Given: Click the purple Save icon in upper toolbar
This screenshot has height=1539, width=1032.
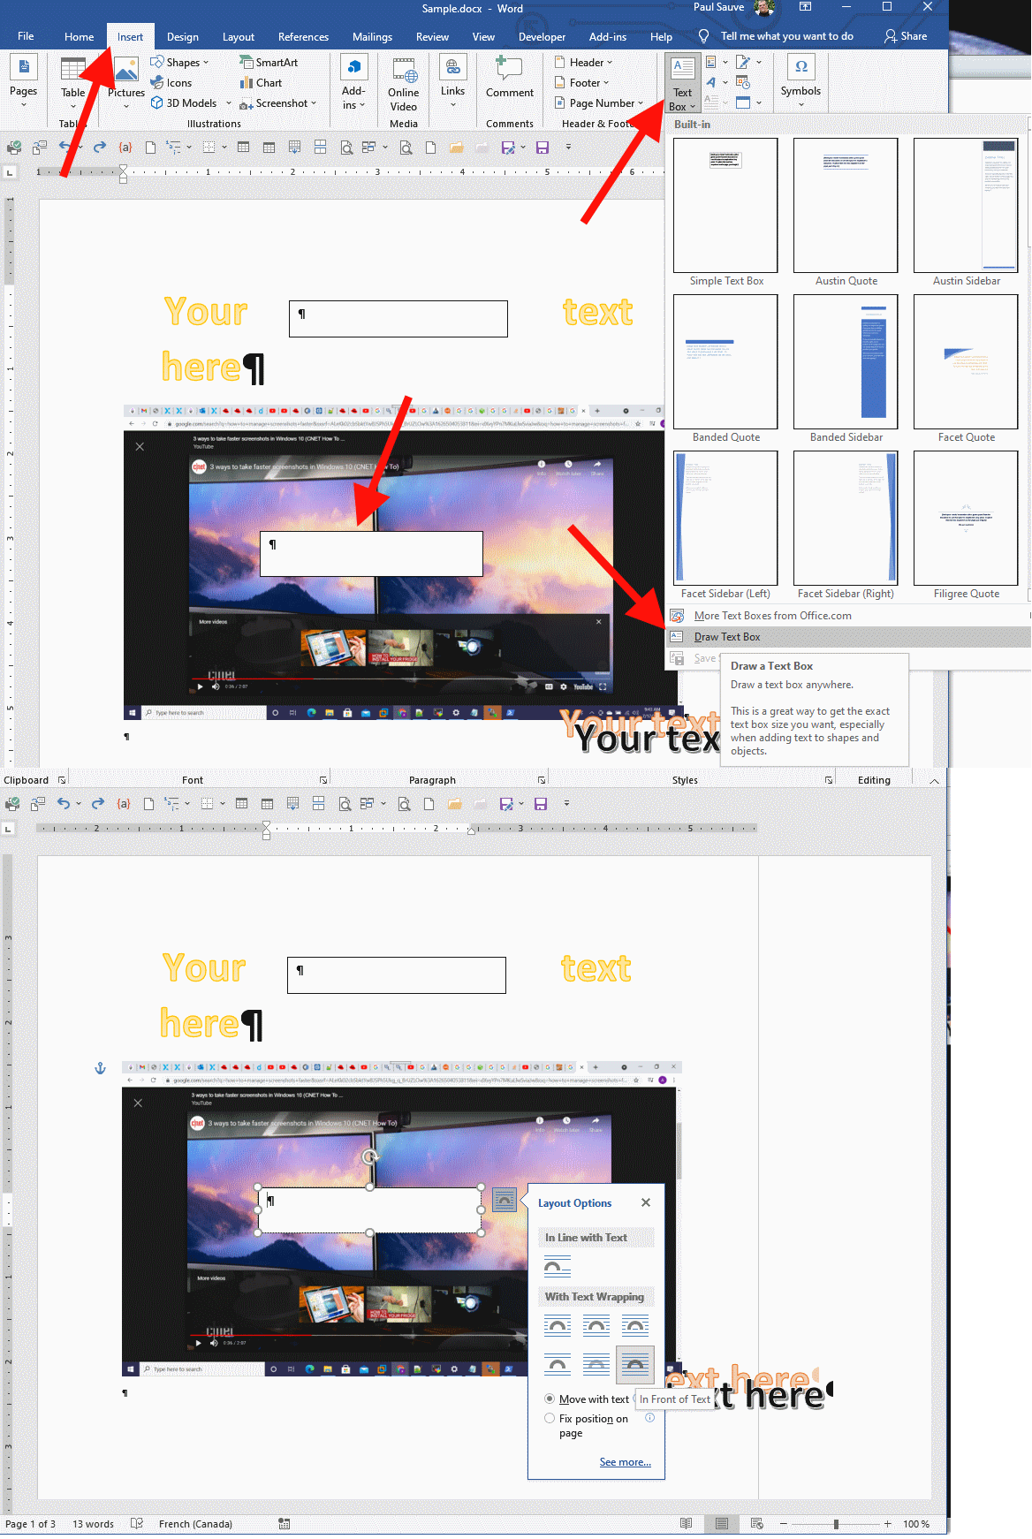Looking at the screenshot, I should click(x=543, y=148).
